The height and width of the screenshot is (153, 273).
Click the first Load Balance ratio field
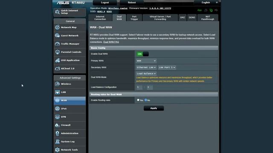point(139,87)
